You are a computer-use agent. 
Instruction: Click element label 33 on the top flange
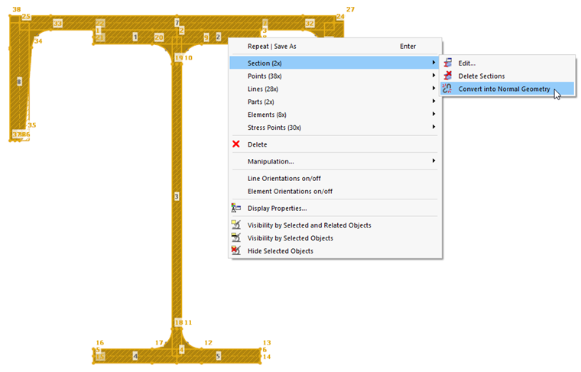click(57, 24)
